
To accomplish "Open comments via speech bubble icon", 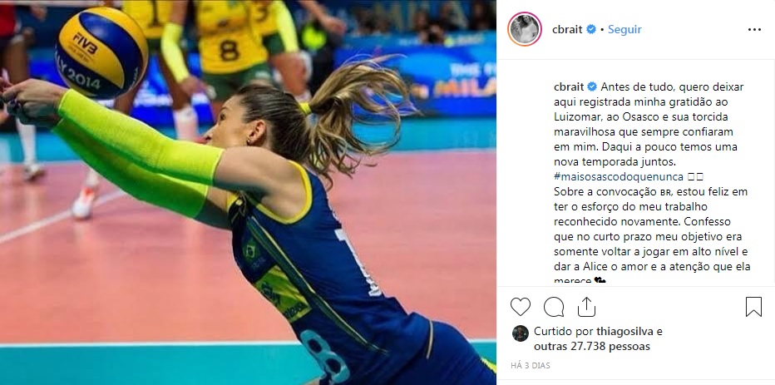I will (554, 307).
